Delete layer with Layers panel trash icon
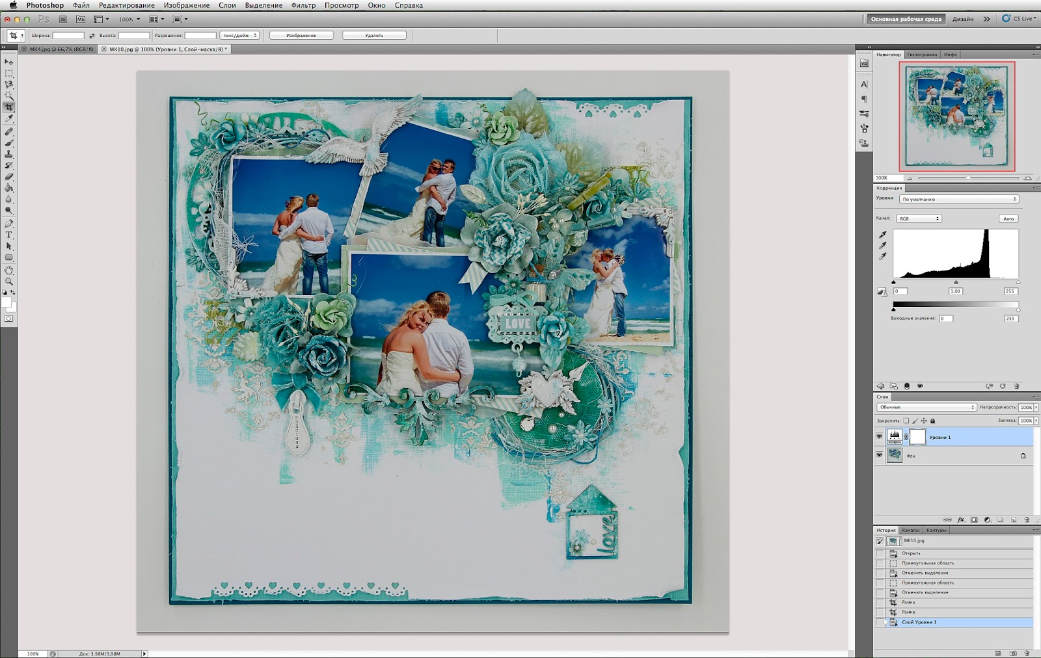The height and width of the screenshot is (658, 1041). [x=1027, y=520]
